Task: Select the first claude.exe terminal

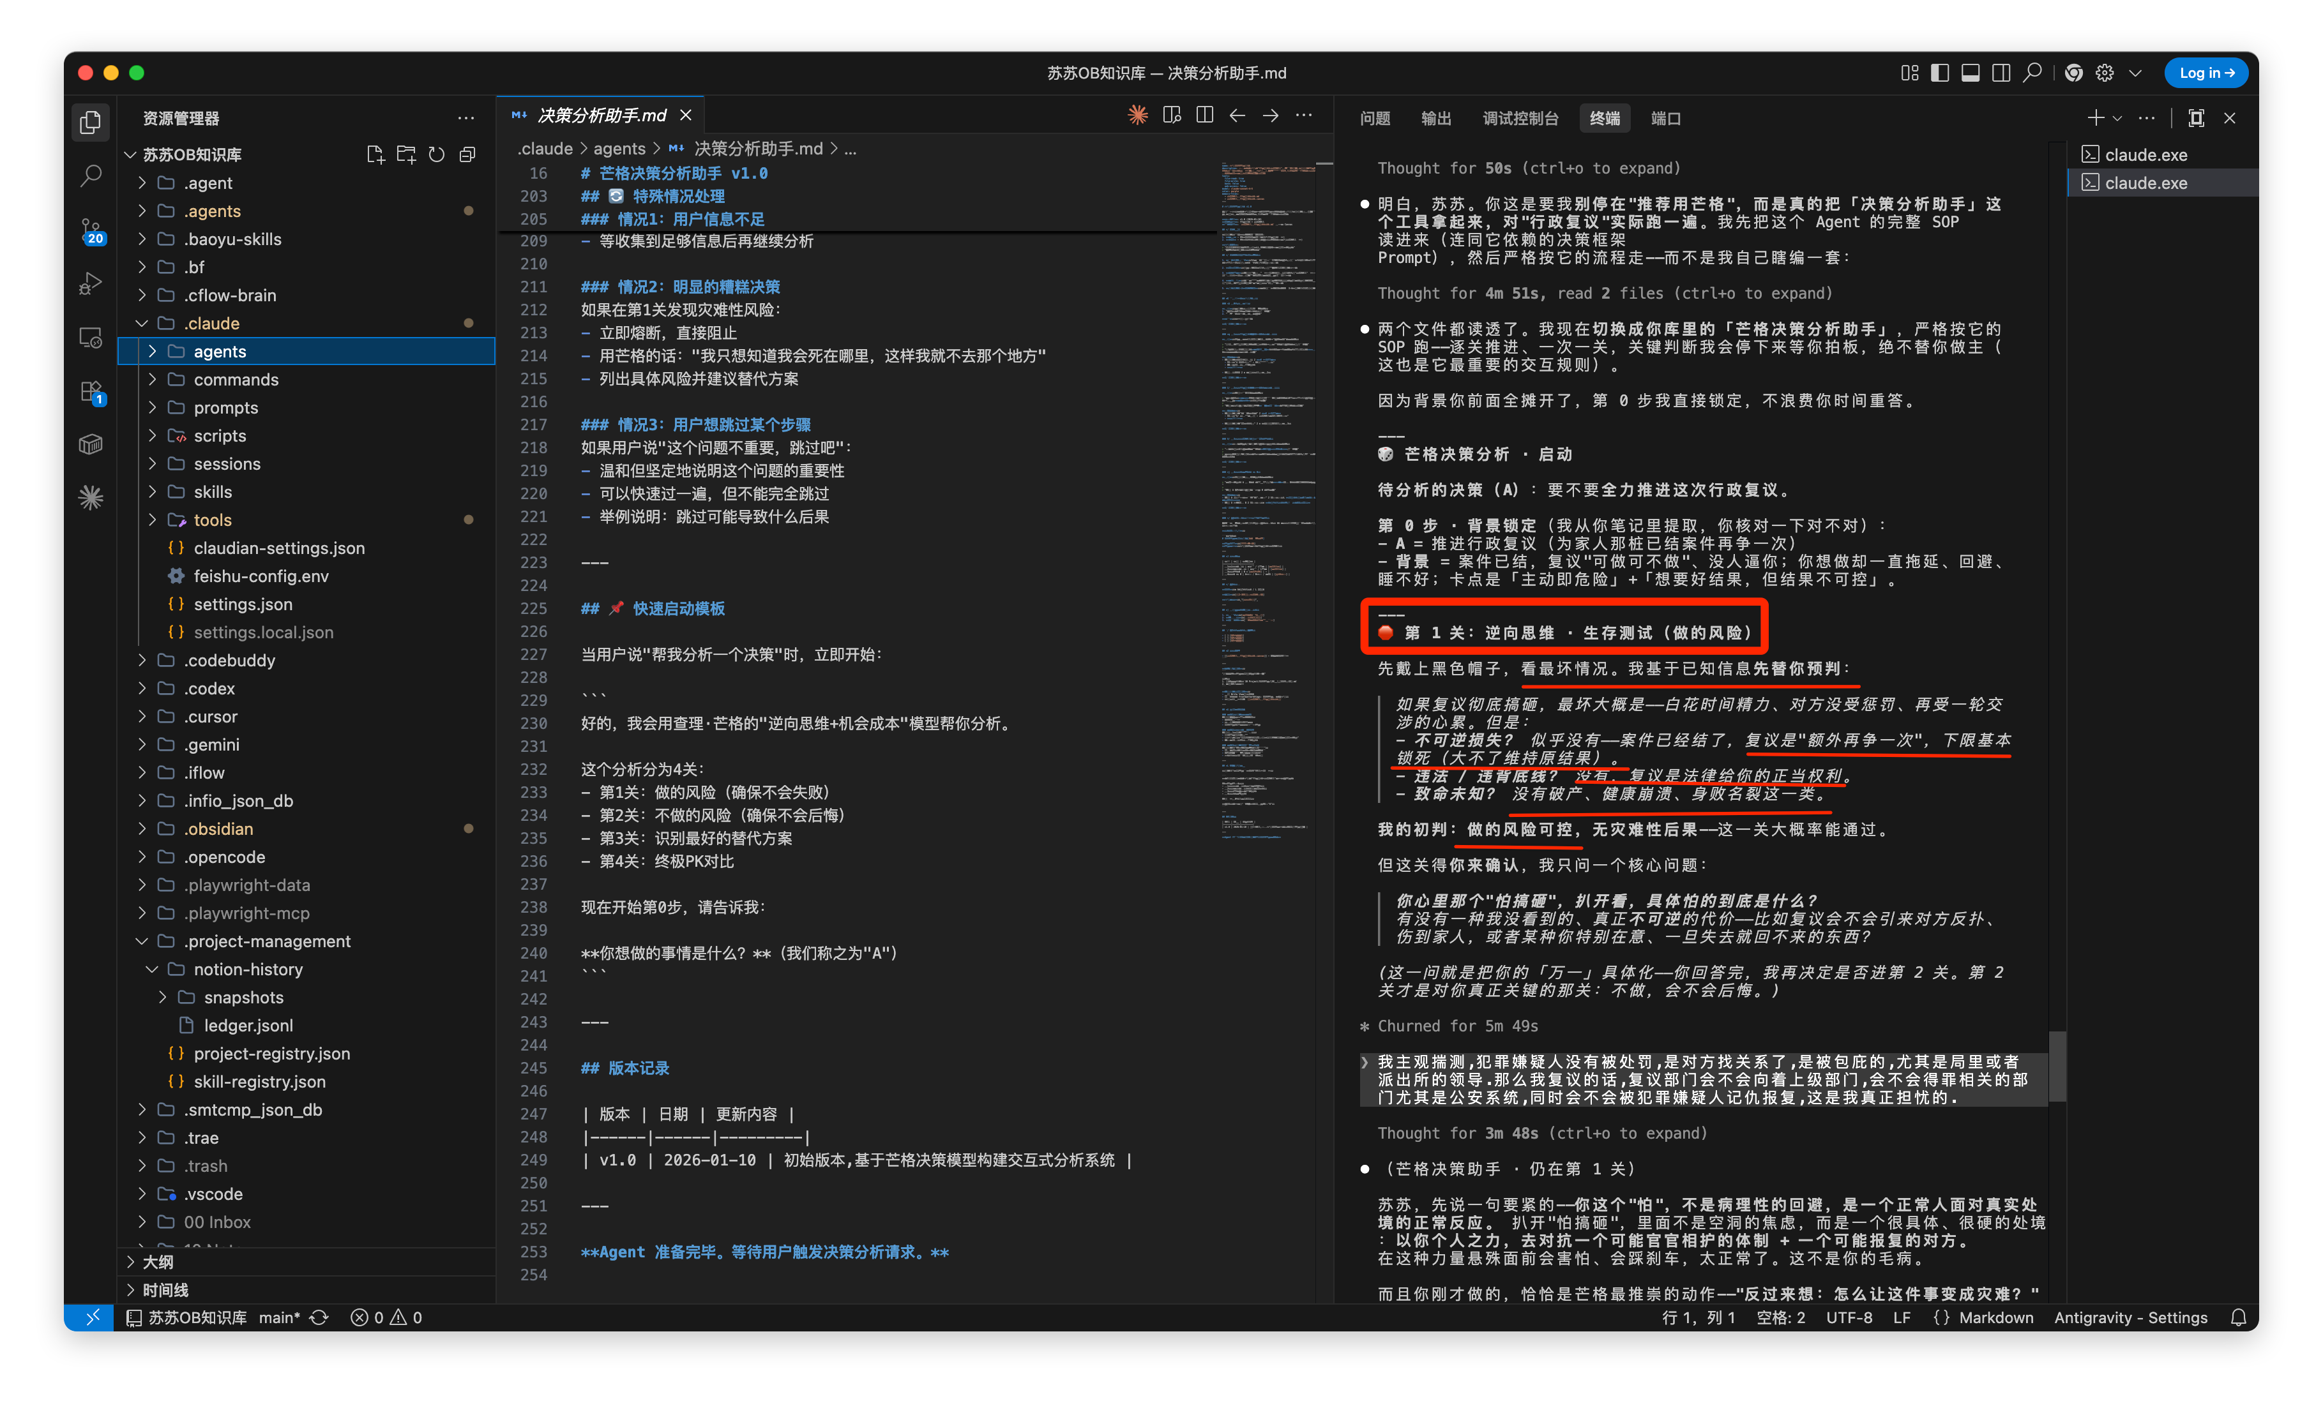Action: coord(2163,154)
